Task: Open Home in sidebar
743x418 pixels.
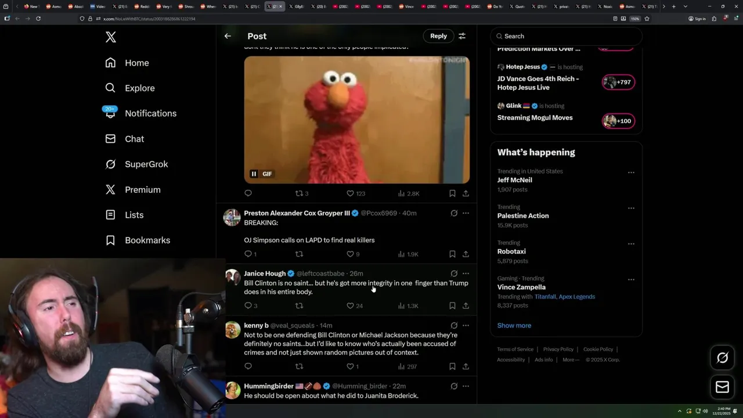Action: (127, 63)
